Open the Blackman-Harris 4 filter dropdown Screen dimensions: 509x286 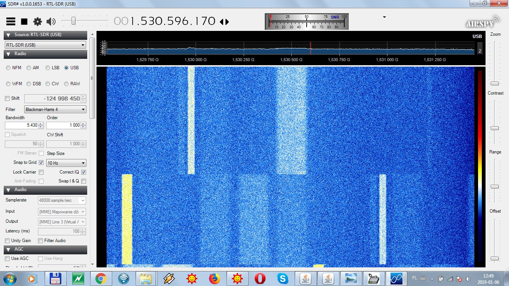tap(55, 109)
